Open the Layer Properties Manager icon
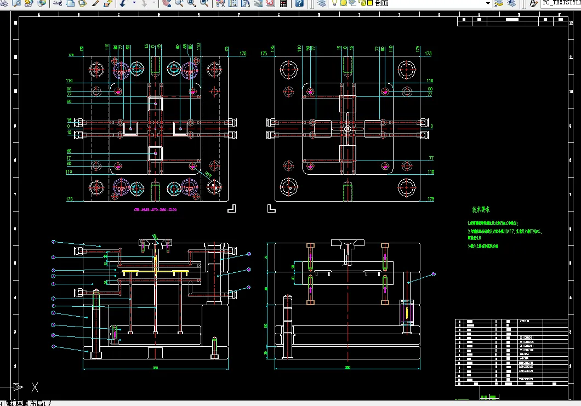The width and height of the screenshot is (581, 406). pyautogui.click(x=322, y=3)
